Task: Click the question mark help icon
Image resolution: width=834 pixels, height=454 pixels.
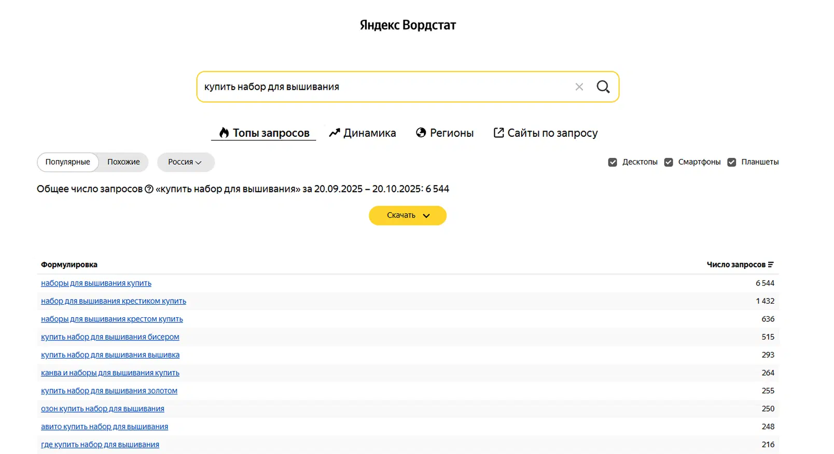Action: click(149, 189)
